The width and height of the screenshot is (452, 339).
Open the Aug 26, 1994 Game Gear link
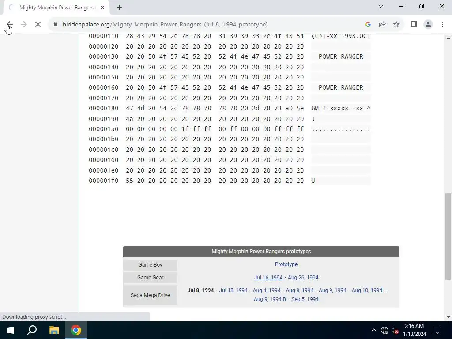tap(303, 278)
